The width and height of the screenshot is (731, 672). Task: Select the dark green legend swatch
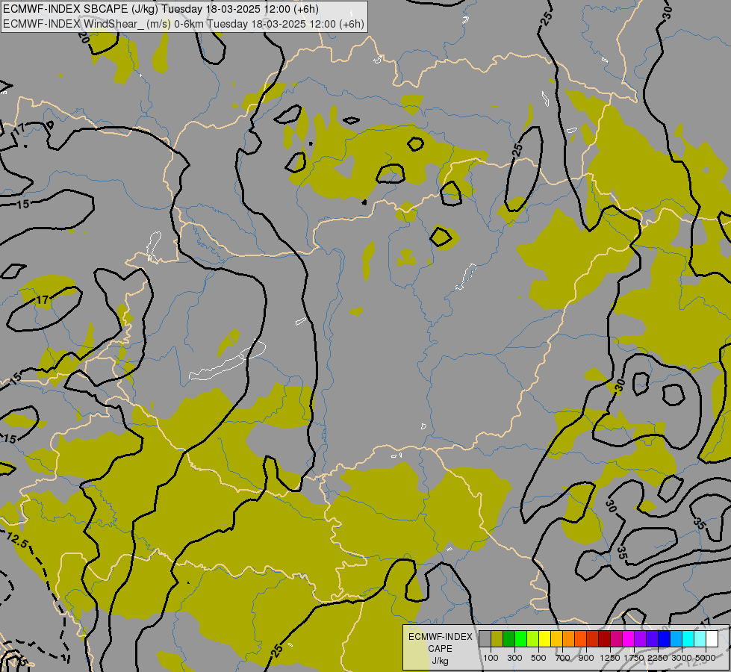click(508, 638)
